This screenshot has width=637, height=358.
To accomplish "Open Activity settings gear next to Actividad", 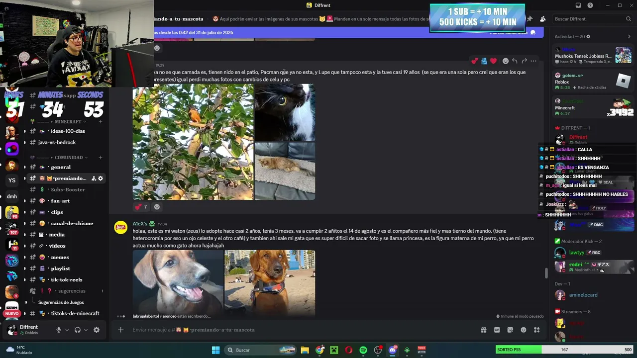I will pos(588,36).
